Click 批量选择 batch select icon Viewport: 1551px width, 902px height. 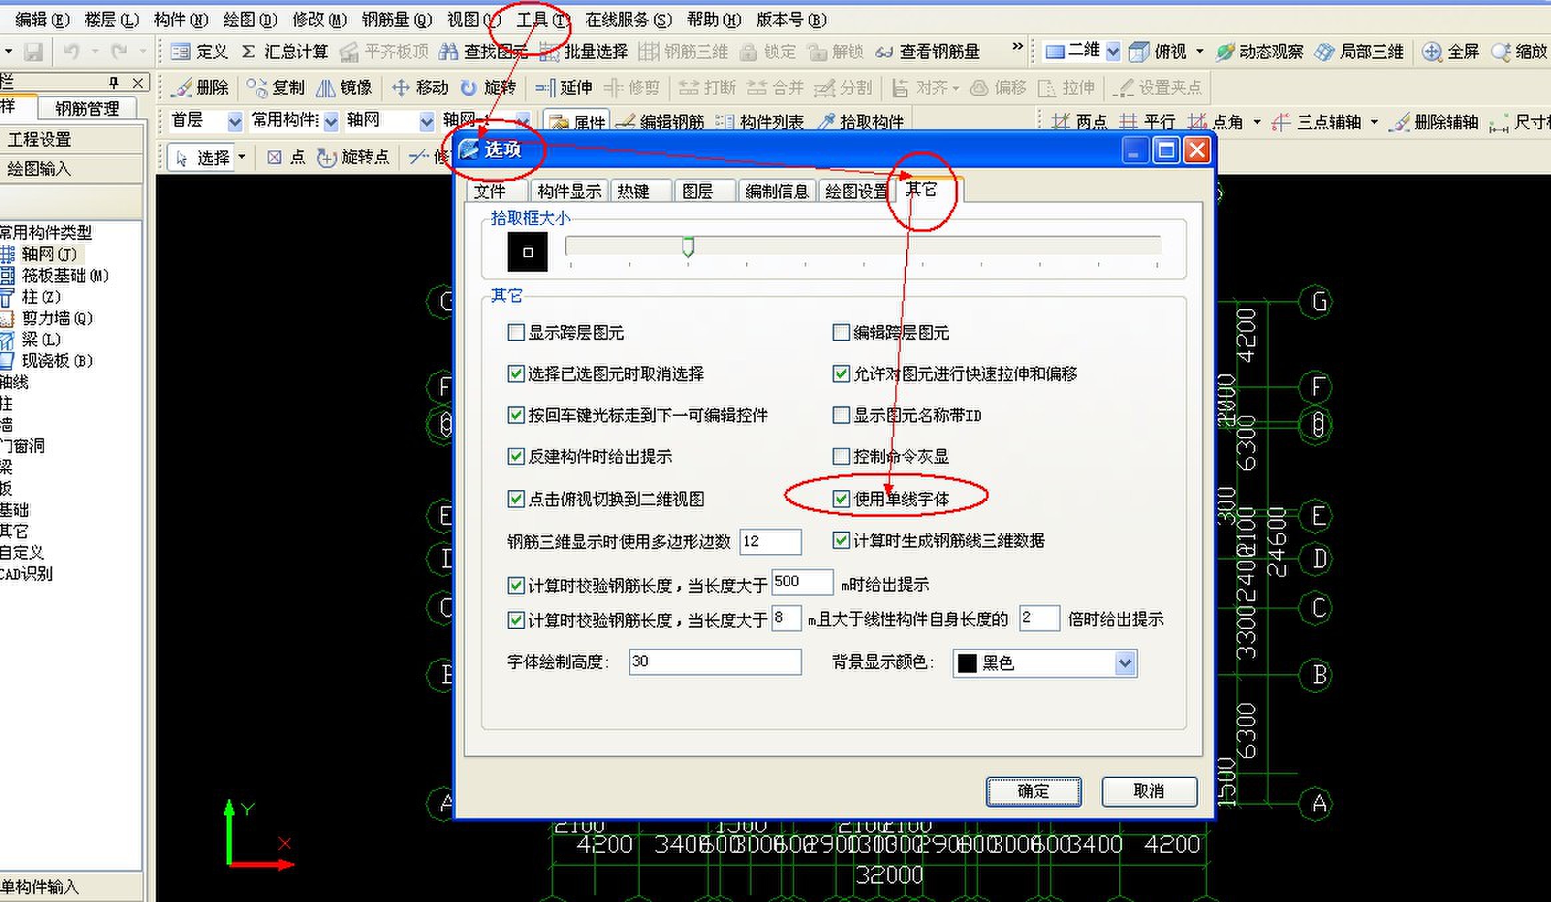[584, 51]
